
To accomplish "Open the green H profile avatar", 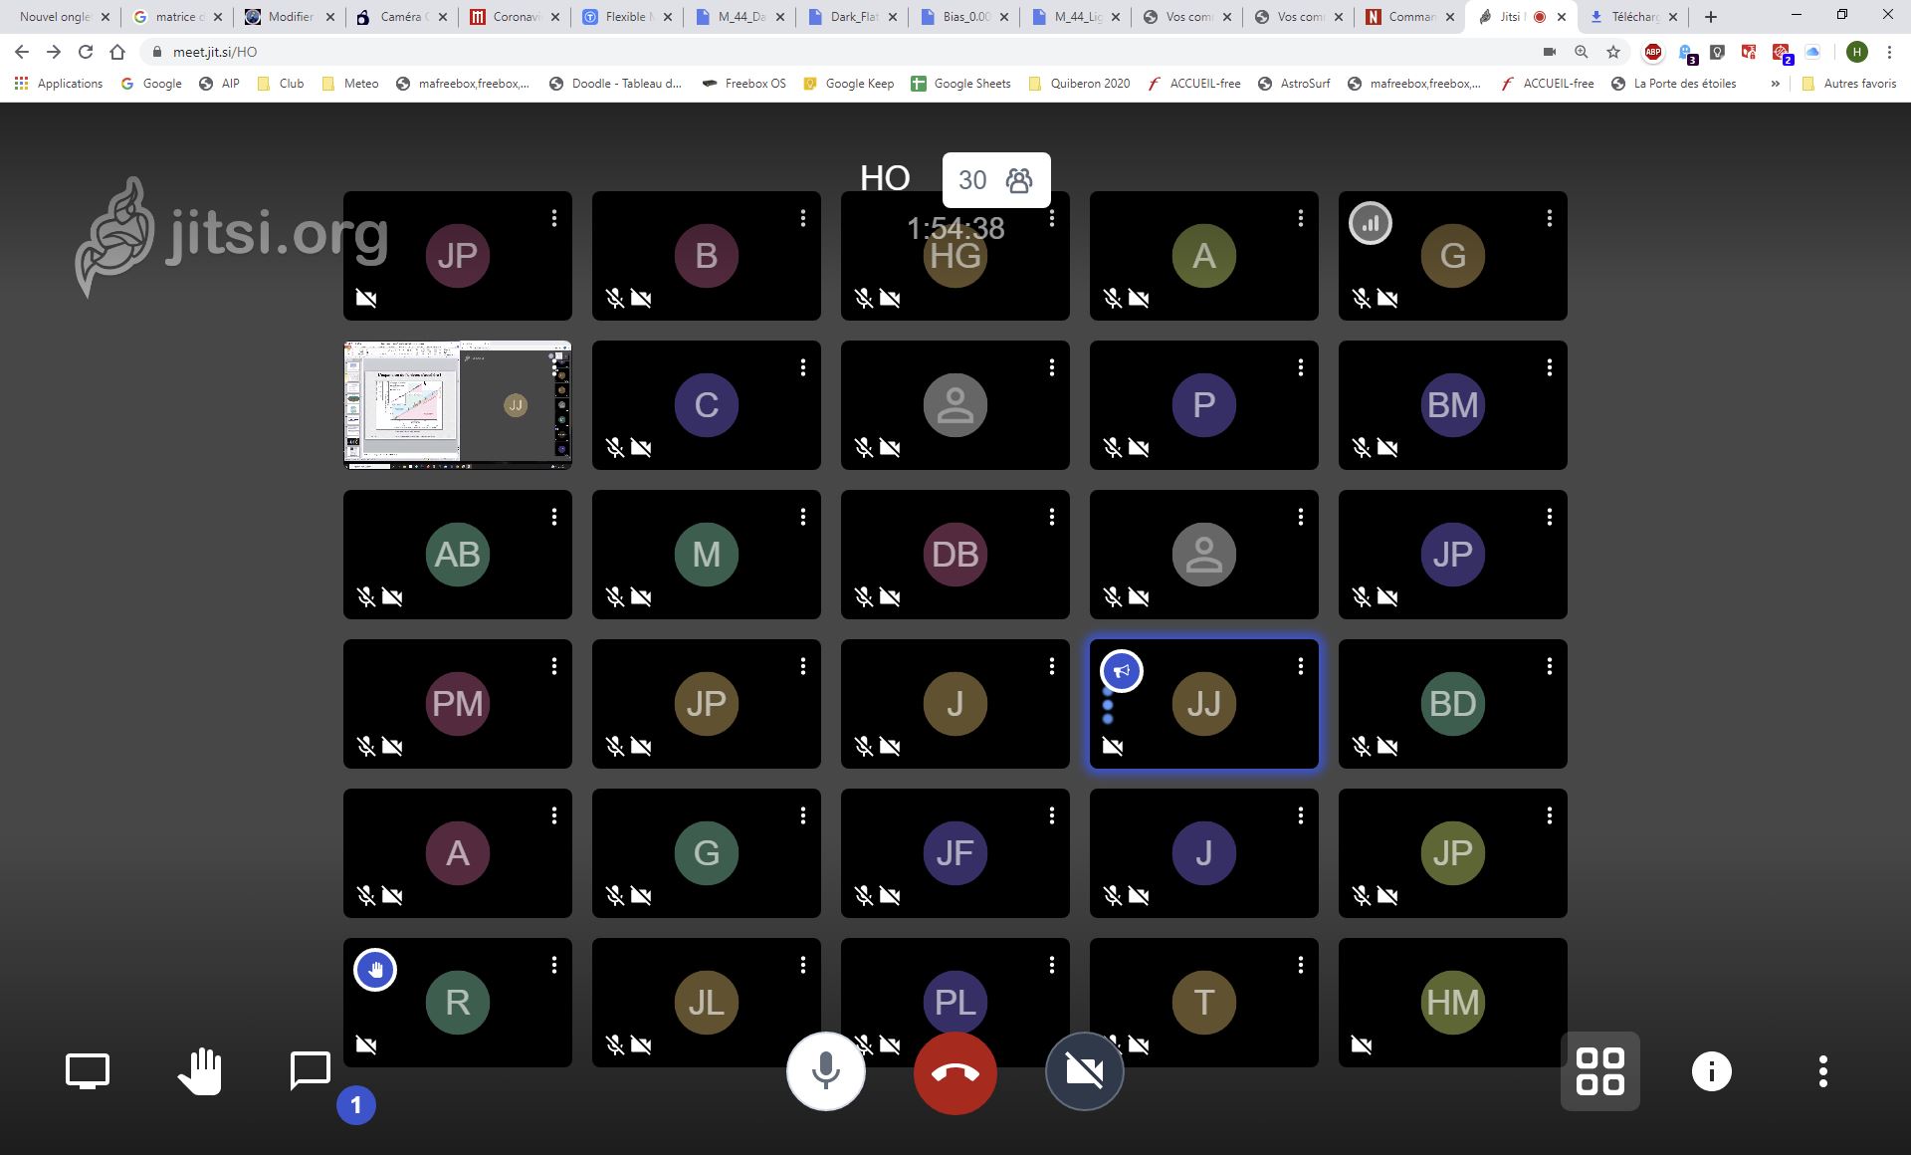I will pyautogui.click(x=1857, y=52).
